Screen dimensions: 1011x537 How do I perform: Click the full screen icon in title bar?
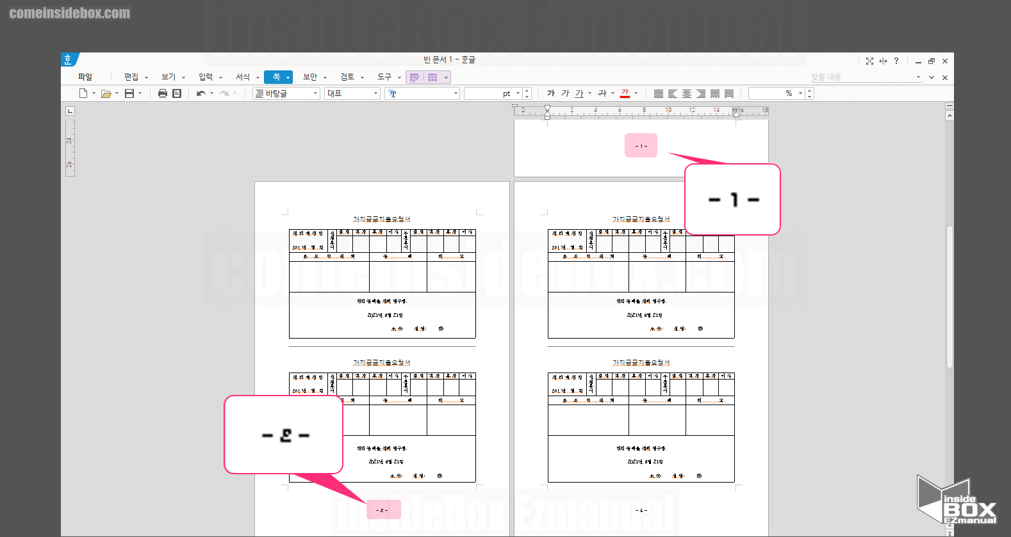(869, 61)
